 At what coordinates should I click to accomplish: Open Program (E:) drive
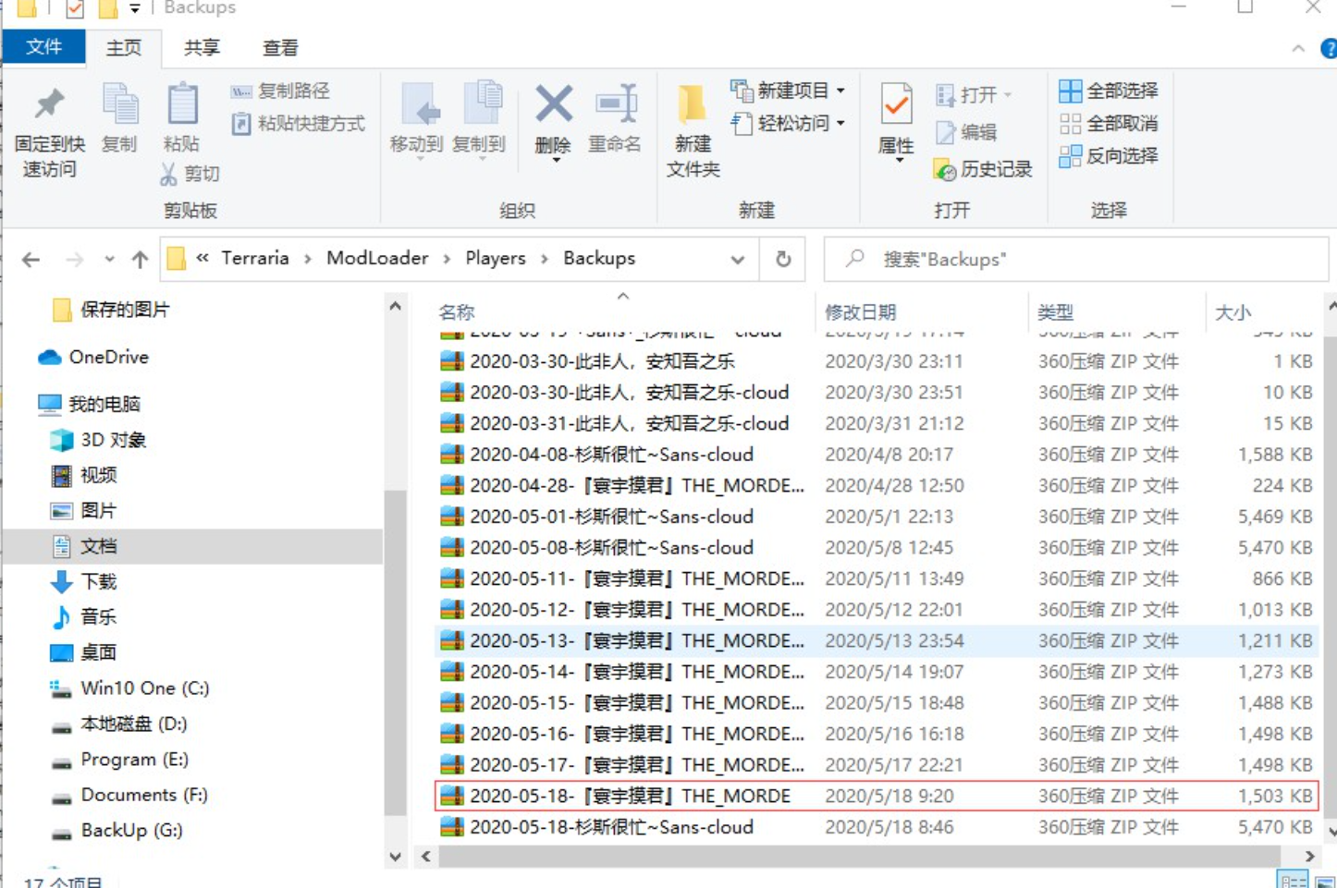[x=120, y=760]
